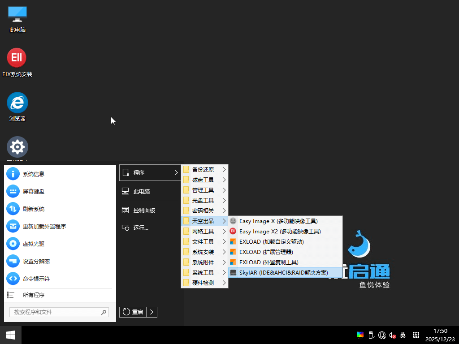Screen dimensions: 459x344
Task: Open 虚拟光驱 virtual drive tool
Action: pyautogui.click(x=60, y=244)
